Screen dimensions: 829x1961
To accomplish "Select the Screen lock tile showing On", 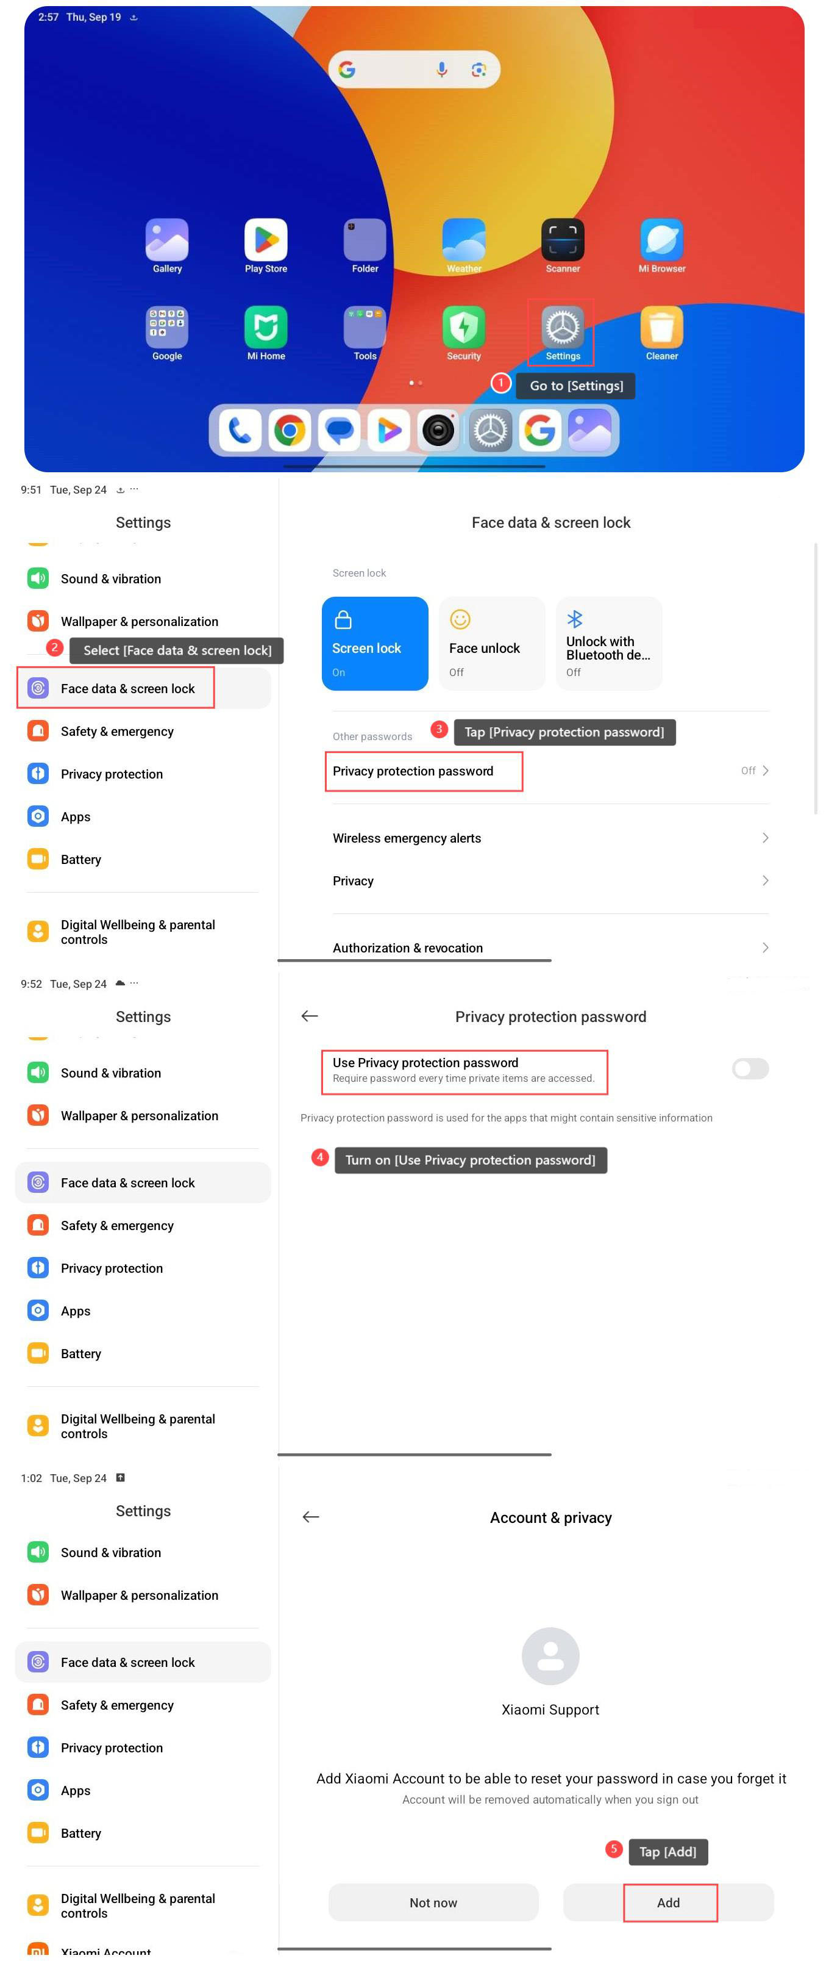I will (375, 643).
